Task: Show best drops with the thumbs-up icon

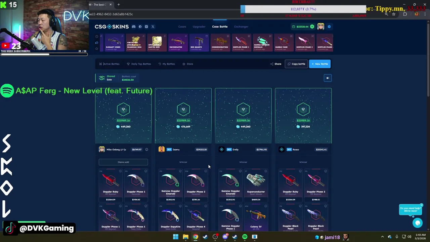Action: [97, 43]
